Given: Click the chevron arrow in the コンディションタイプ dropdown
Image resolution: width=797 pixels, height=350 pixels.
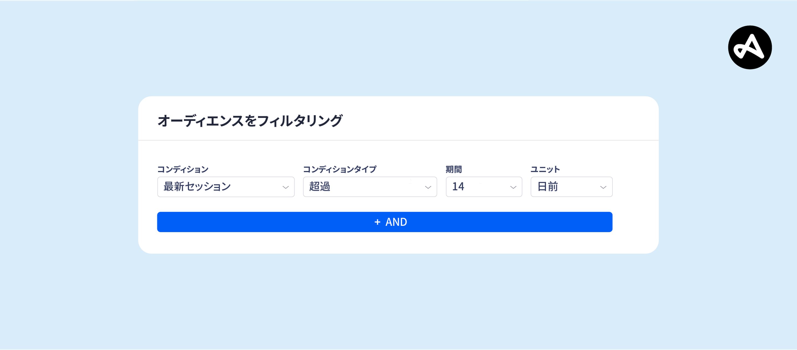Looking at the screenshot, I should pyautogui.click(x=428, y=187).
